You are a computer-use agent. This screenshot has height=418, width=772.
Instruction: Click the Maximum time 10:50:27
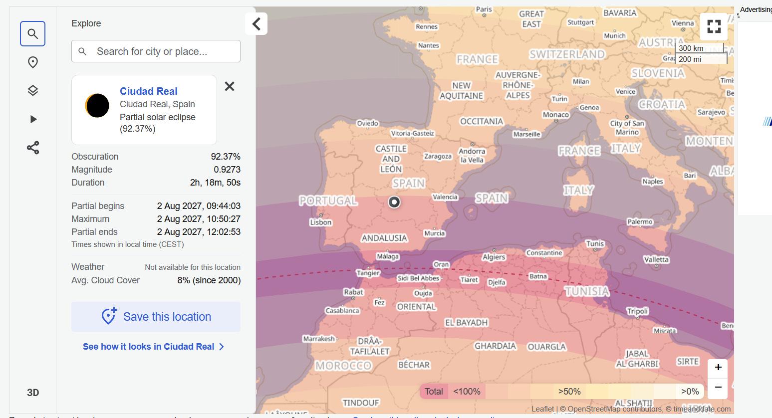pyautogui.click(x=199, y=219)
